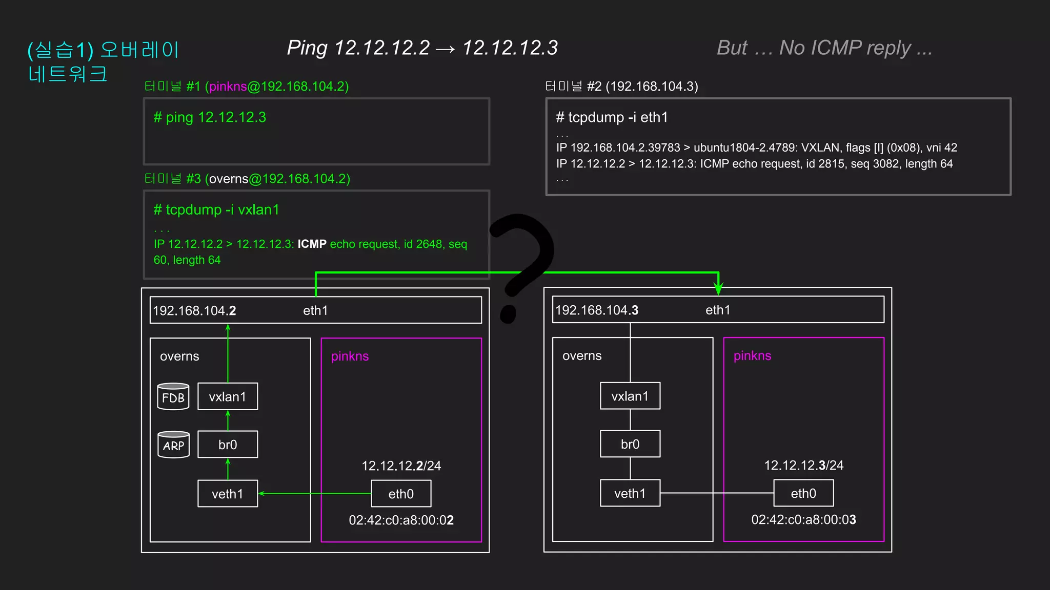Click the 192.168.104.3 eth1 interface bar
The height and width of the screenshot is (590, 1050).
pyautogui.click(x=718, y=310)
